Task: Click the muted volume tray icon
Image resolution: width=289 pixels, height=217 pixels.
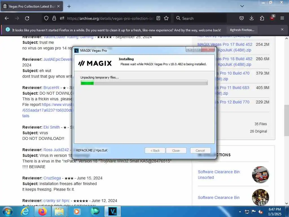Action: click(260, 212)
